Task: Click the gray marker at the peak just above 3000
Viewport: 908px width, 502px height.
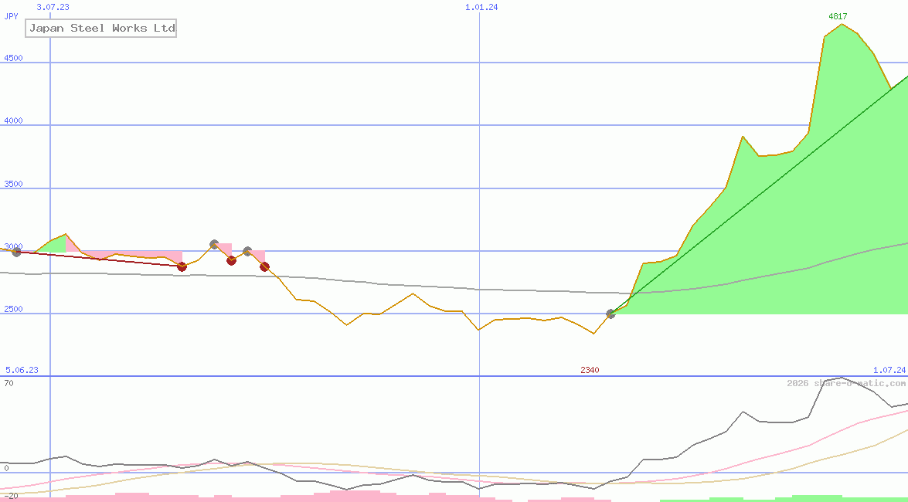Action: [214, 244]
